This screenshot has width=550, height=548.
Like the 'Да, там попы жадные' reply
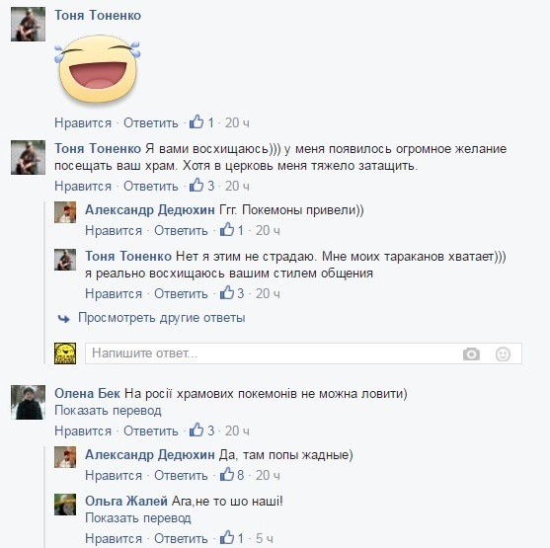tap(114, 475)
